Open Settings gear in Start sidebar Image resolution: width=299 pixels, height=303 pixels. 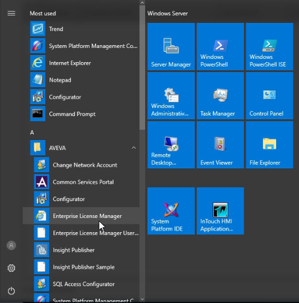pos(11,268)
